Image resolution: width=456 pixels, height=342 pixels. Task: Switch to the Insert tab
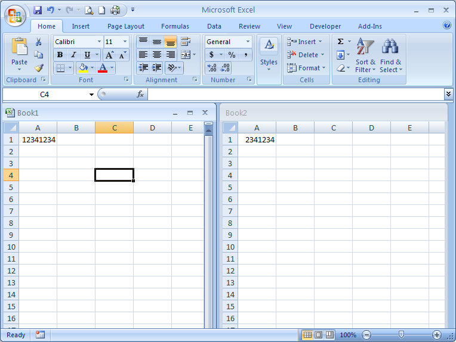[x=81, y=26]
